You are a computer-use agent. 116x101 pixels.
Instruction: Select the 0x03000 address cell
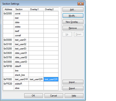point(9,40)
